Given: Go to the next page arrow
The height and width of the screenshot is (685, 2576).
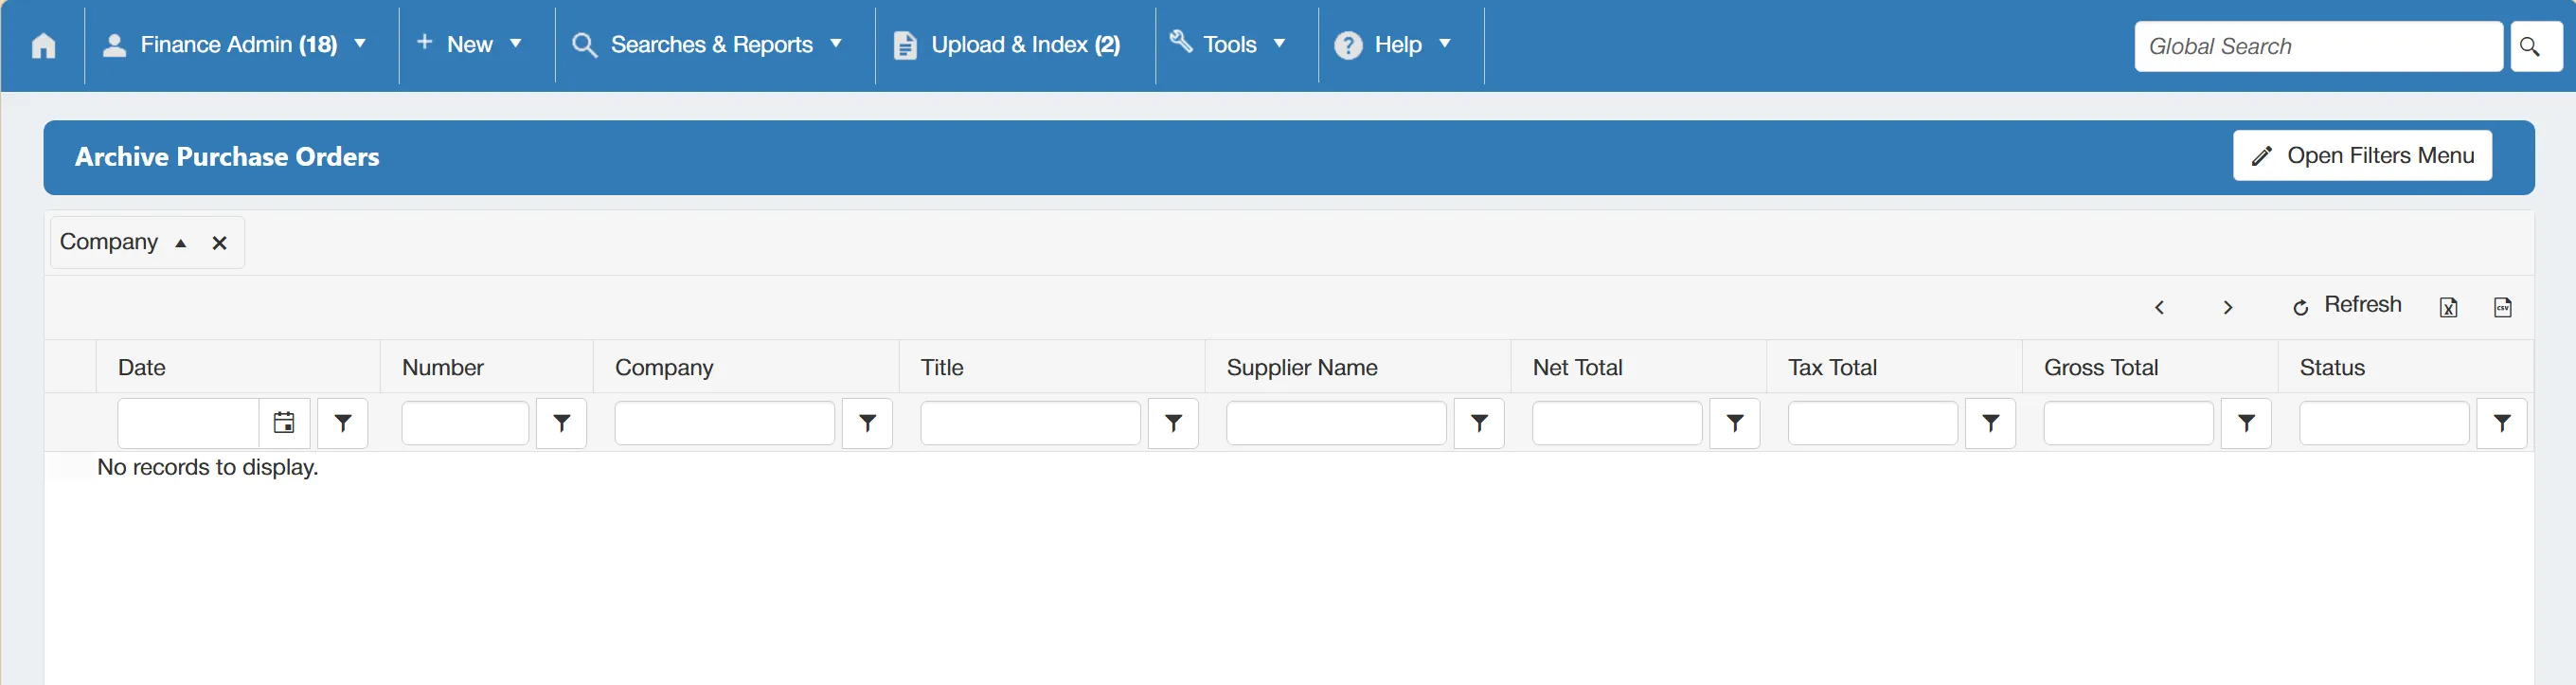Looking at the screenshot, I should click(2228, 307).
